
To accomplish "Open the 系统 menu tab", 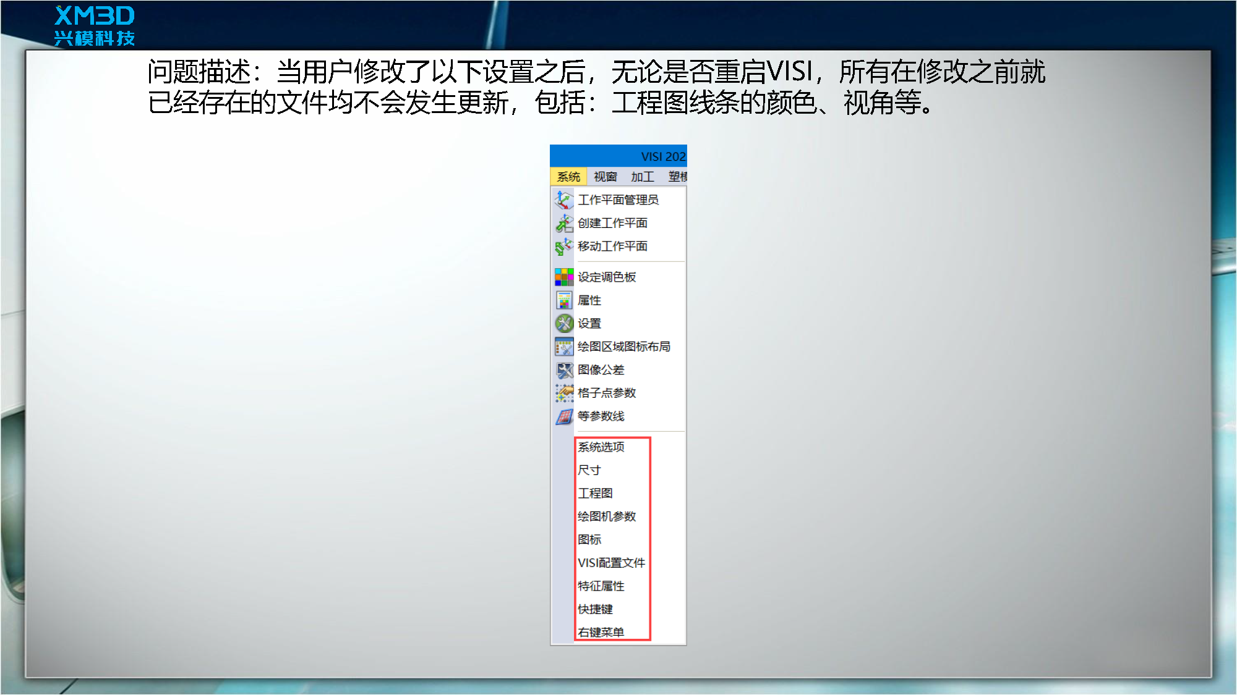I will tap(568, 177).
